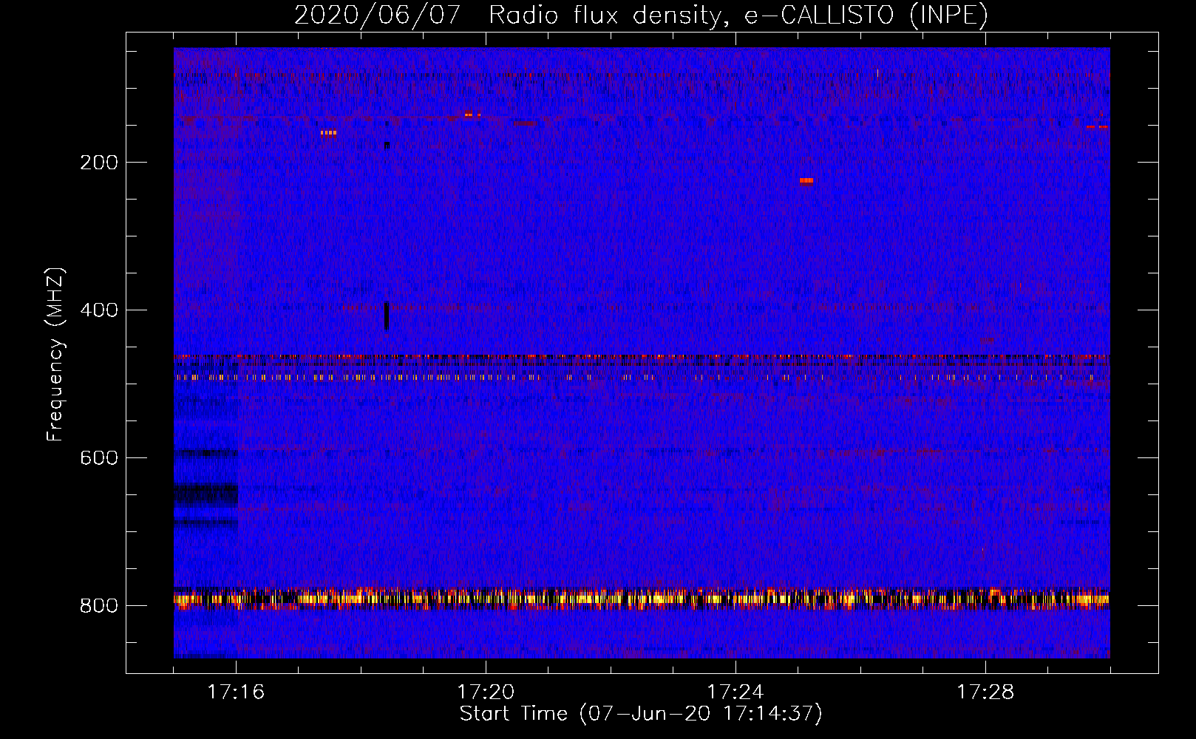Click the orange burst near 160 MHz after 17:16
Image resolution: width=1196 pixels, height=739 pixels.
pyautogui.click(x=329, y=133)
